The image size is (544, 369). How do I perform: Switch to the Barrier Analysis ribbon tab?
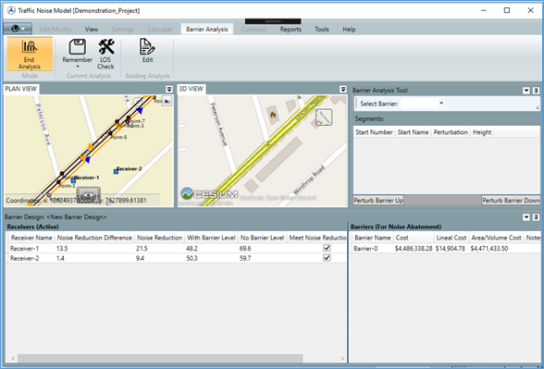(x=207, y=30)
